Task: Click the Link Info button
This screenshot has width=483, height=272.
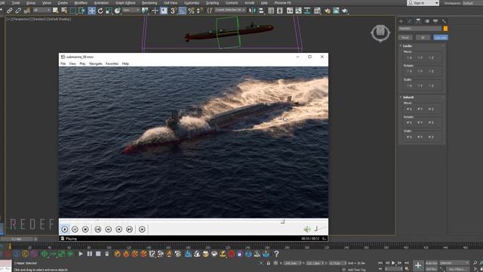Action: coord(441,38)
